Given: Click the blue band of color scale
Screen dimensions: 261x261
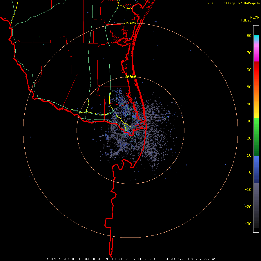Looking at the screenshot, I should tap(256, 170).
